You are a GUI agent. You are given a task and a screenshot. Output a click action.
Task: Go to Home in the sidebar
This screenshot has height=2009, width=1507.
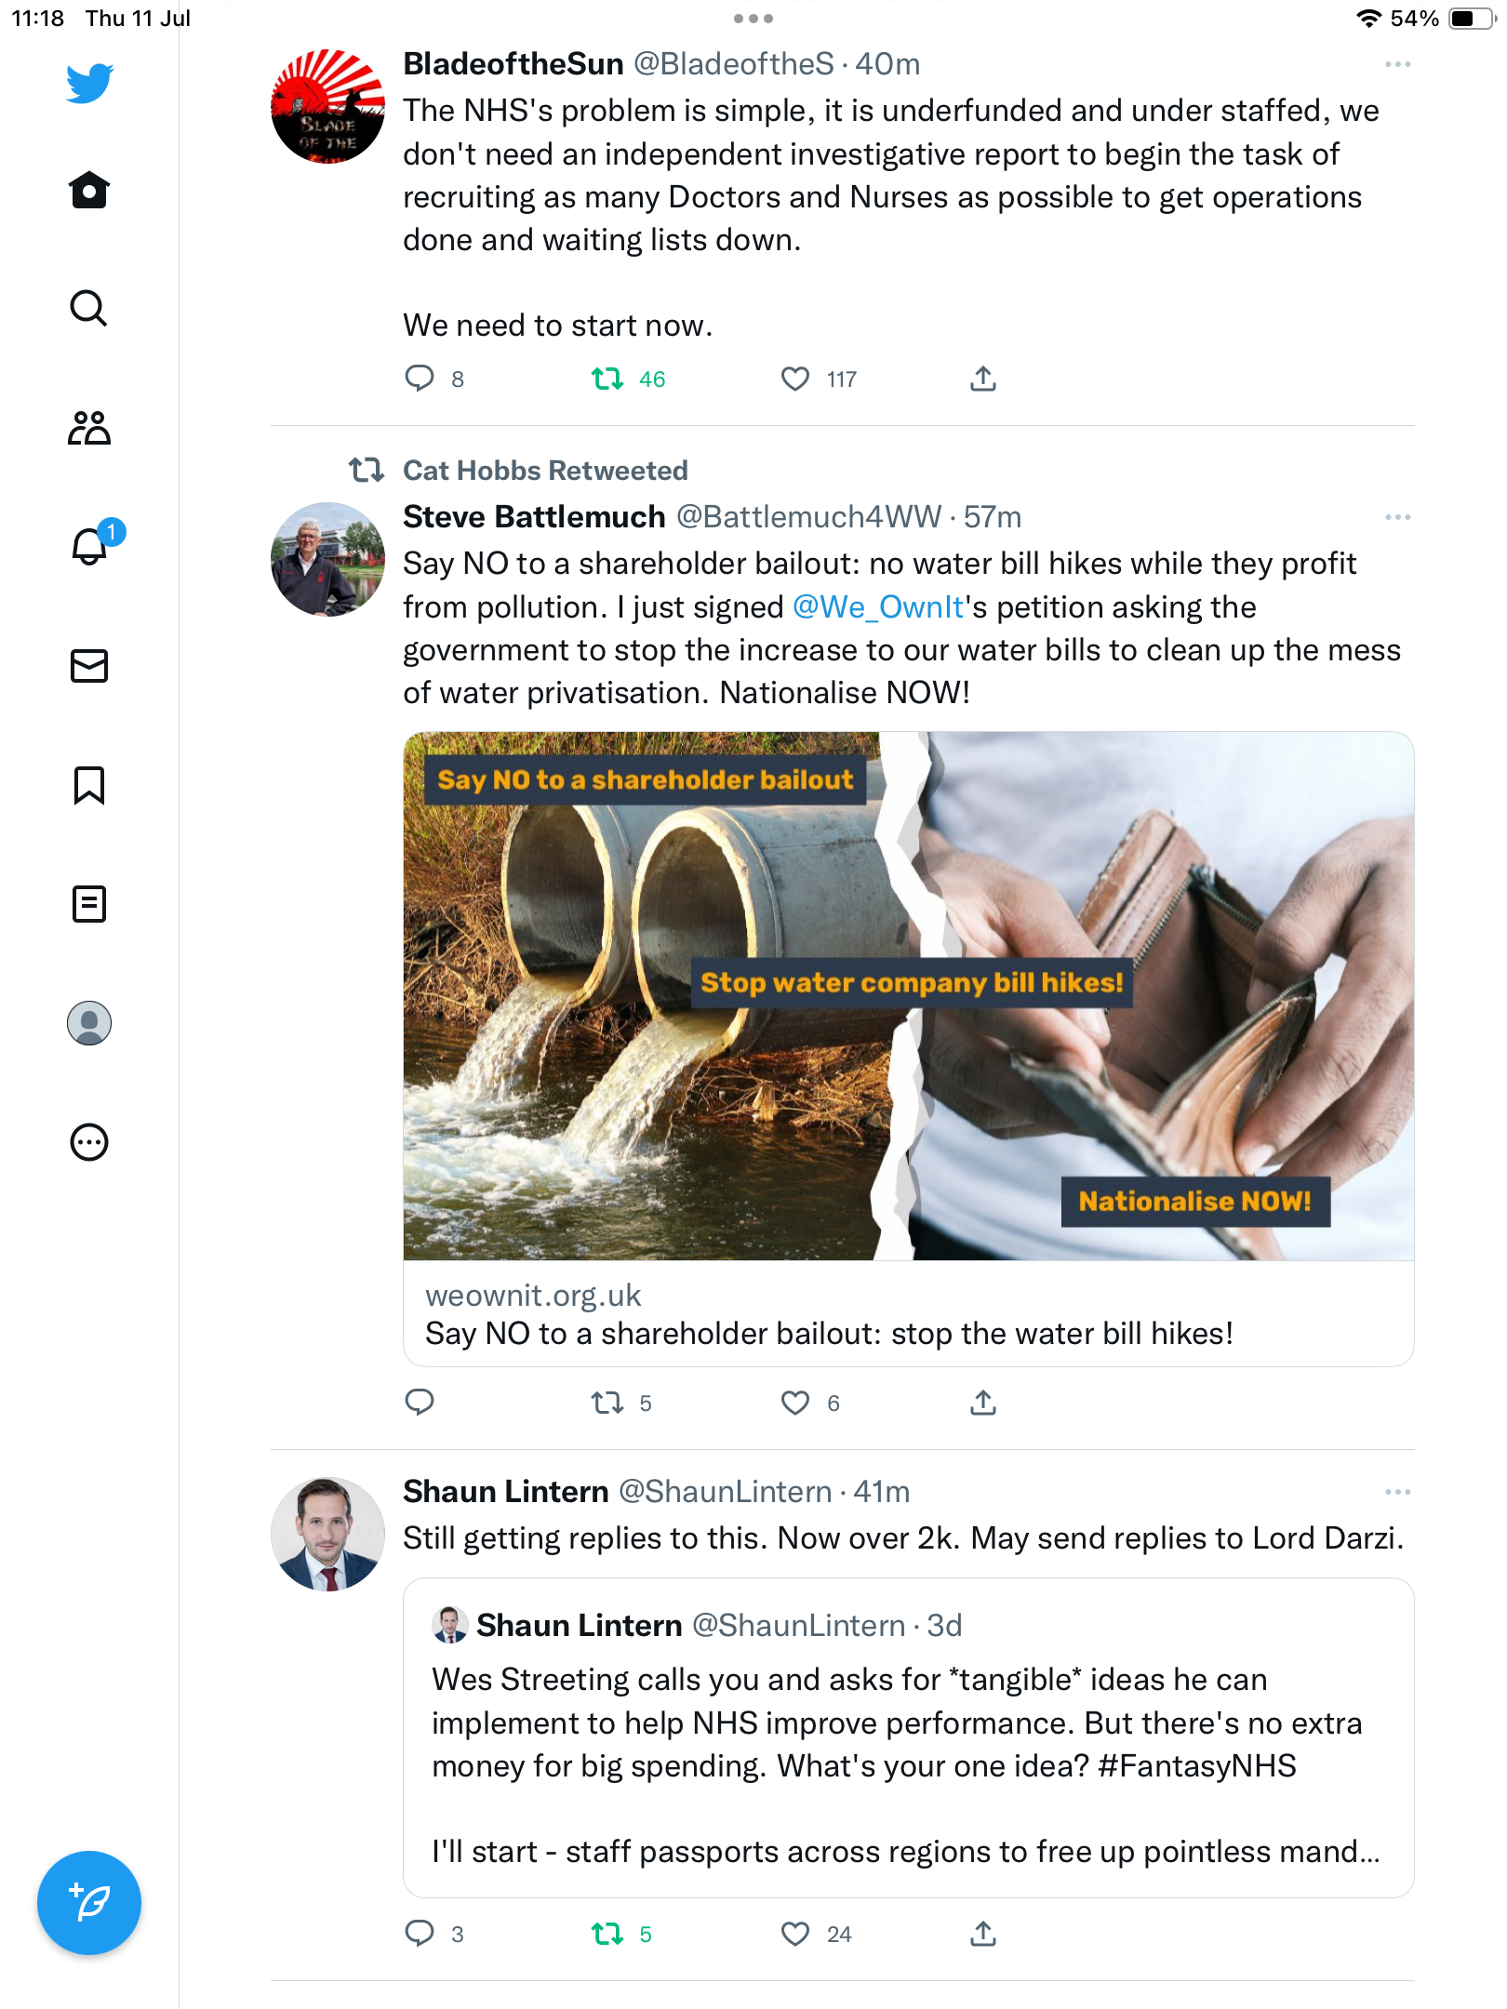pos(89,190)
